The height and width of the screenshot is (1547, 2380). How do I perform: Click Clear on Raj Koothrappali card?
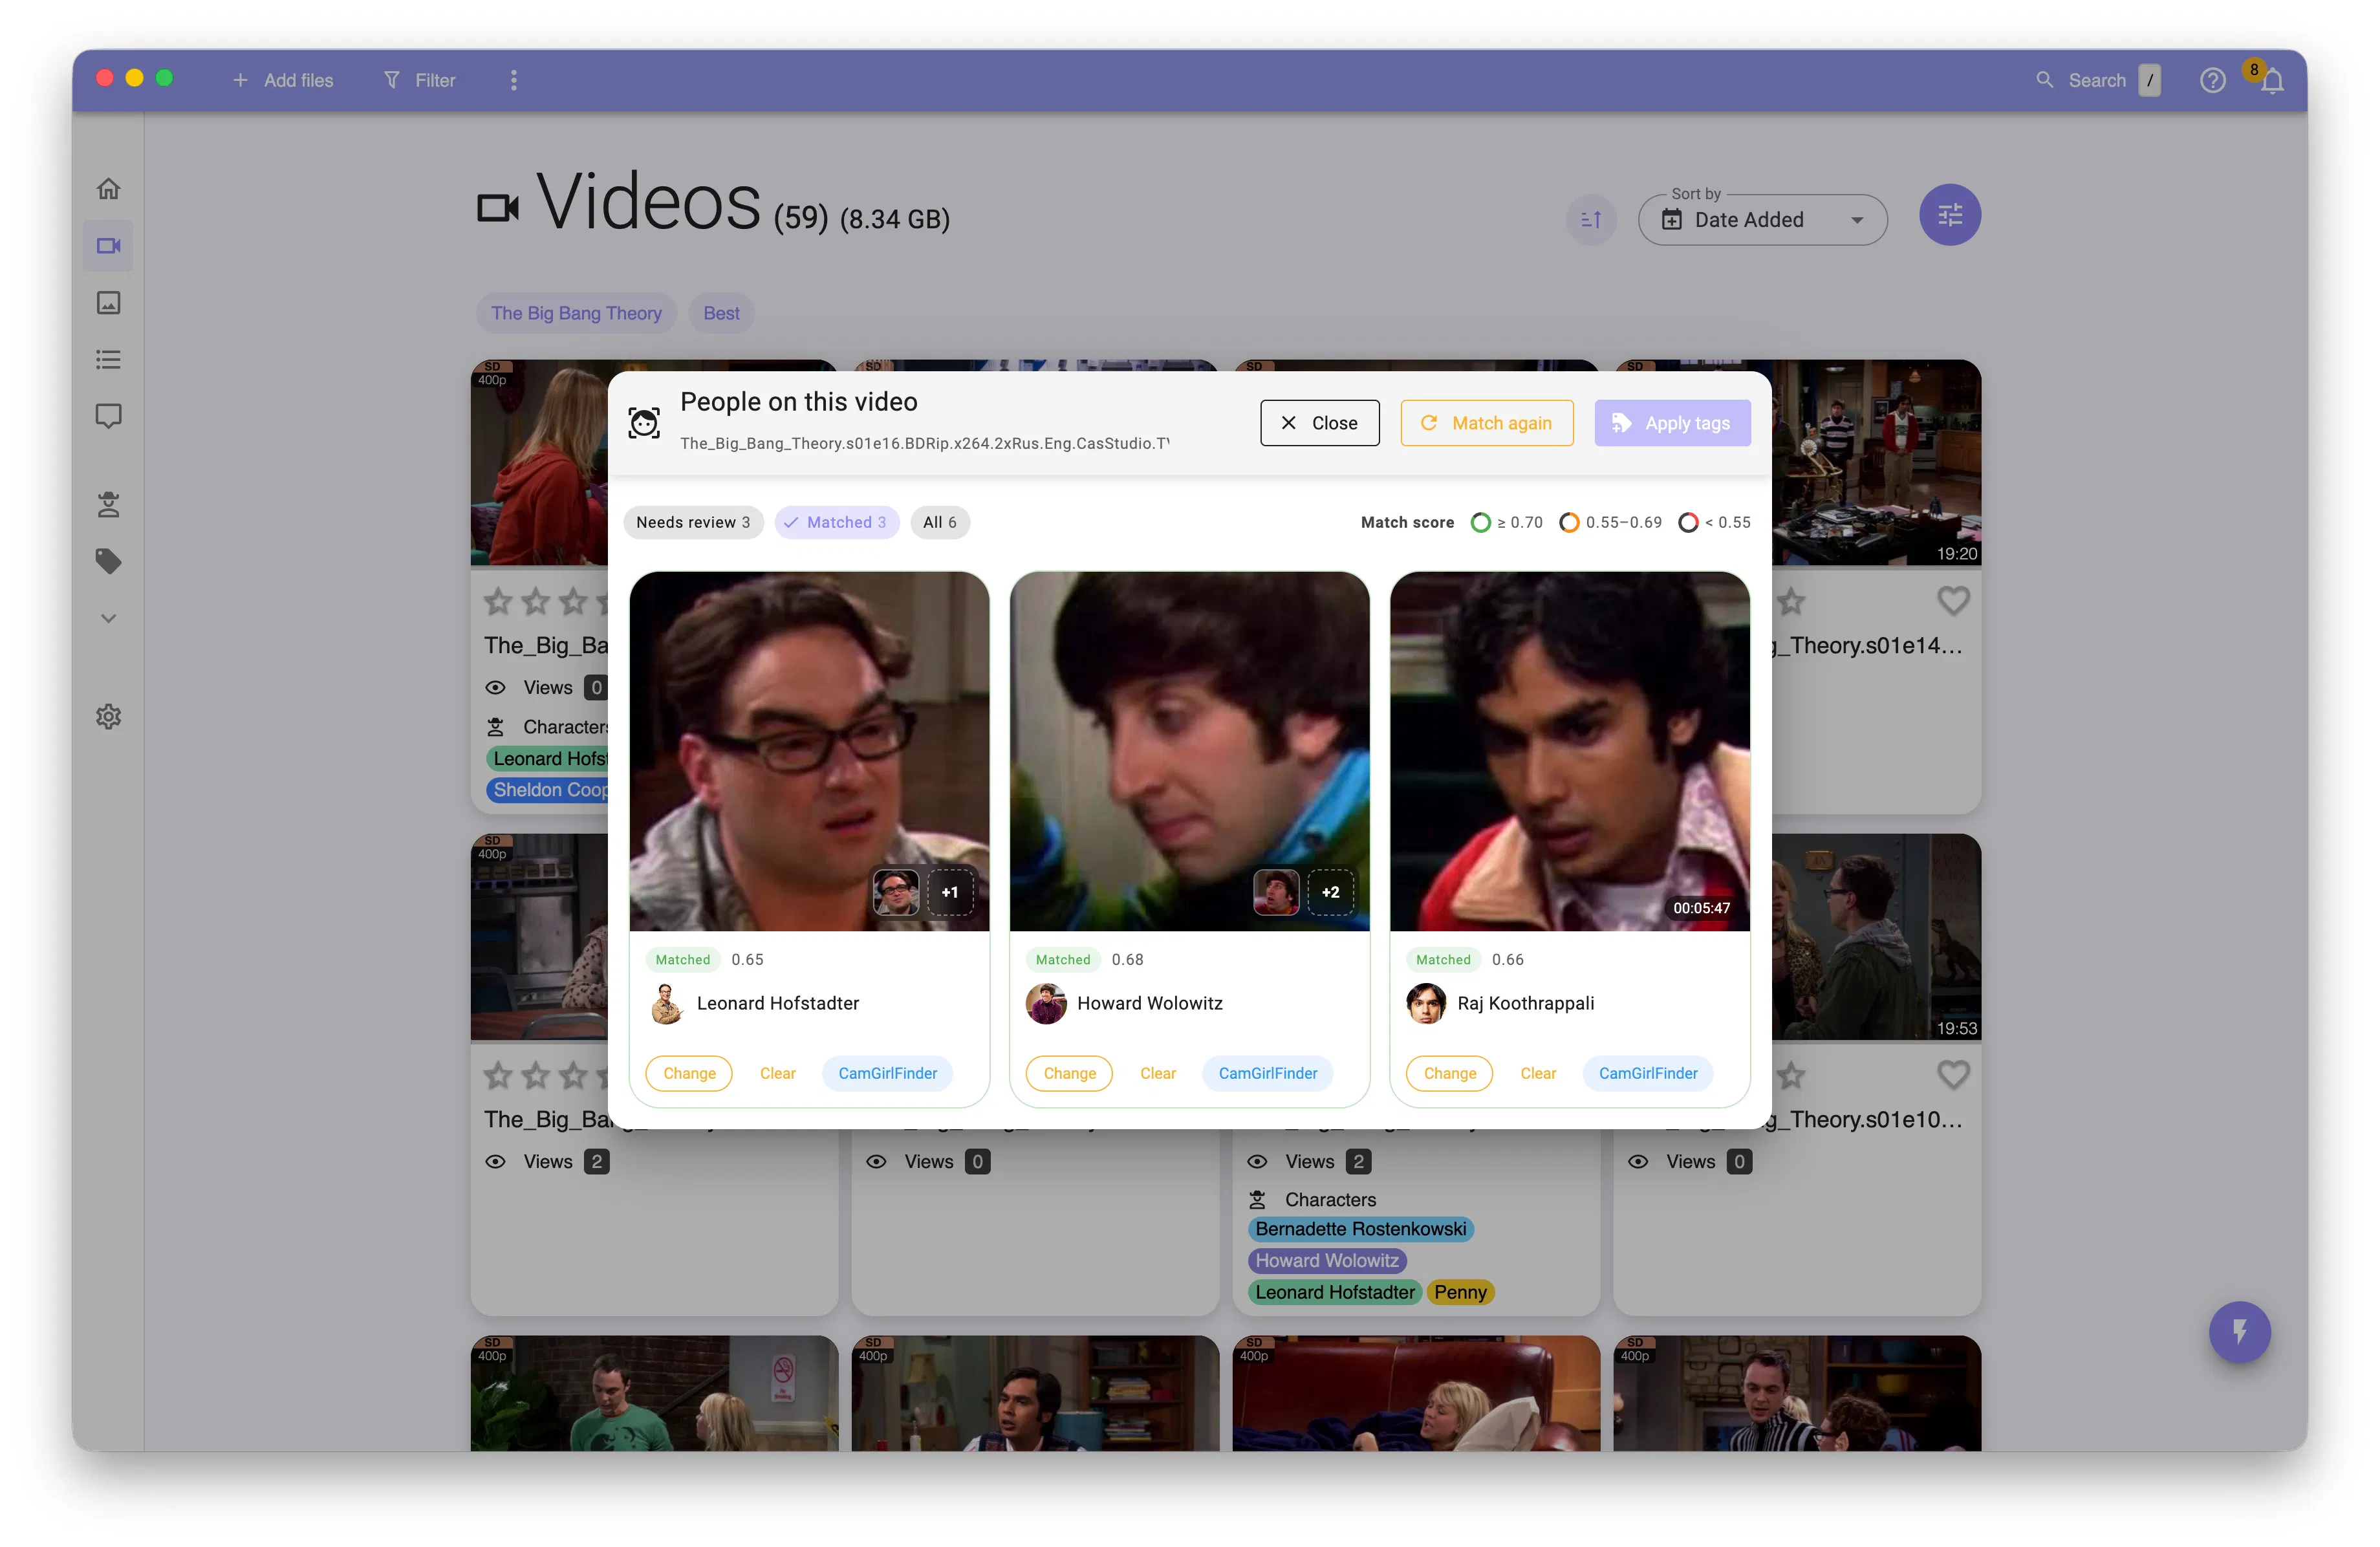(1537, 1073)
